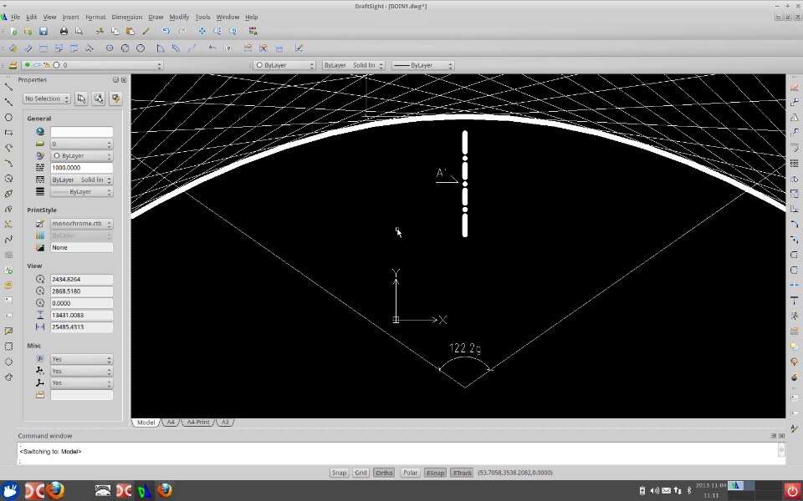Toggle ETrack entity tracking
803x501 pixels.
pyautogui.click(x=462, y=473)
